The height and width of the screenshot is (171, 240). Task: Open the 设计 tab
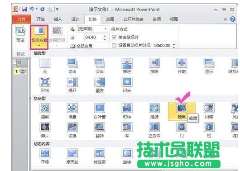point(75,19)
